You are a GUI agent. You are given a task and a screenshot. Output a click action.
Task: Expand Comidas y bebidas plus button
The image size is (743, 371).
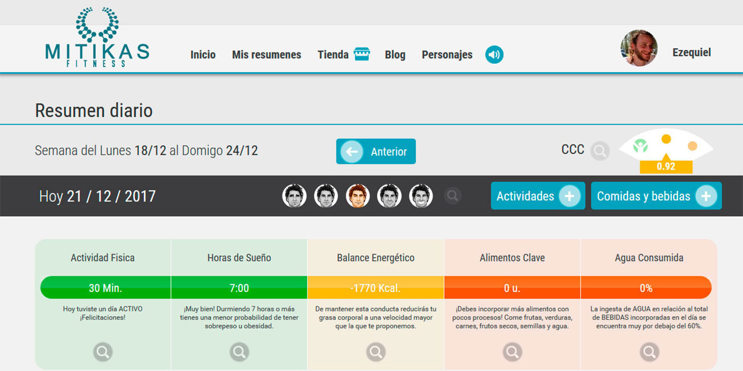[705, 196]
